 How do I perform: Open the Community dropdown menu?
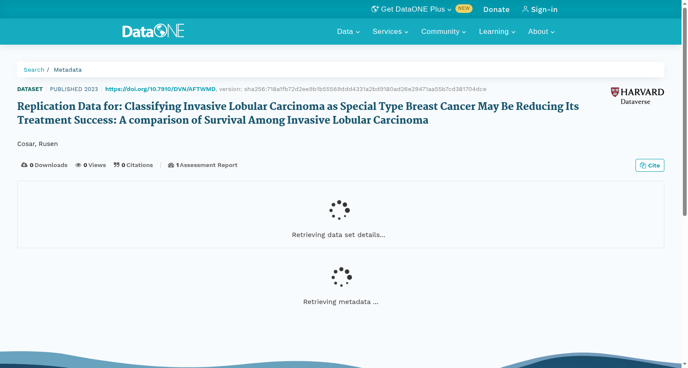point(443,31)
